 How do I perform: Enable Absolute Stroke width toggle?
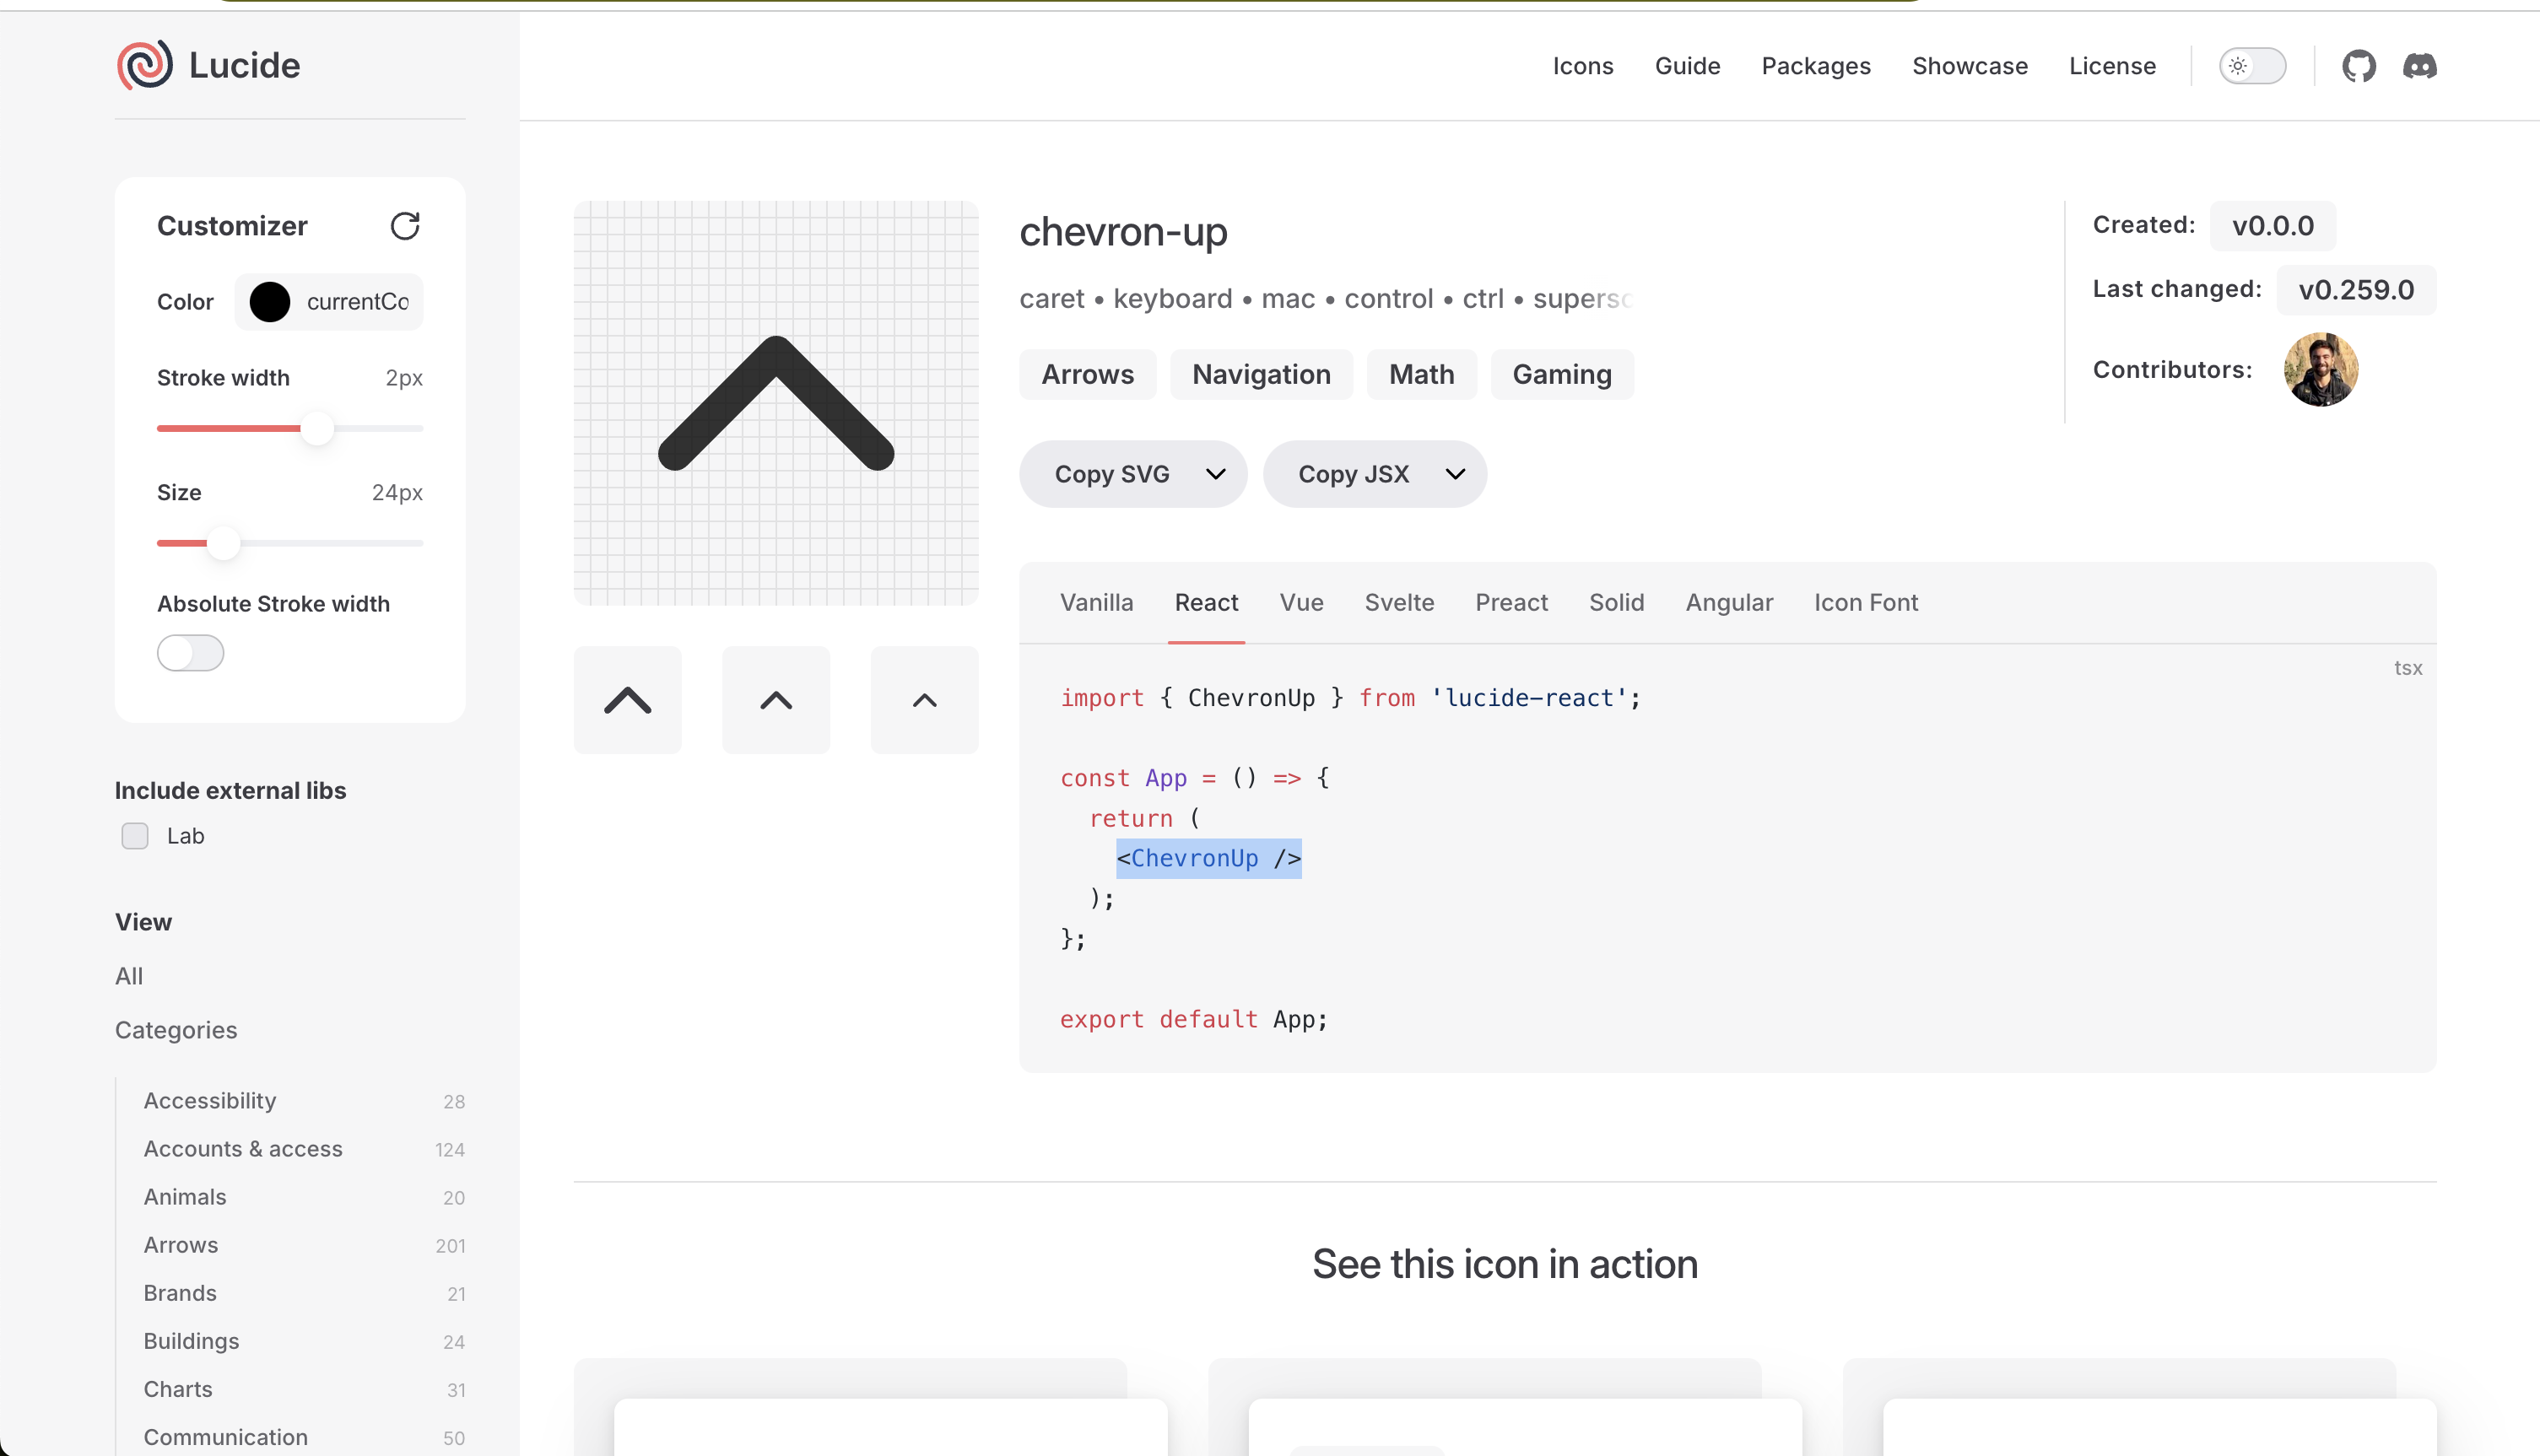[x=190, y=653]
